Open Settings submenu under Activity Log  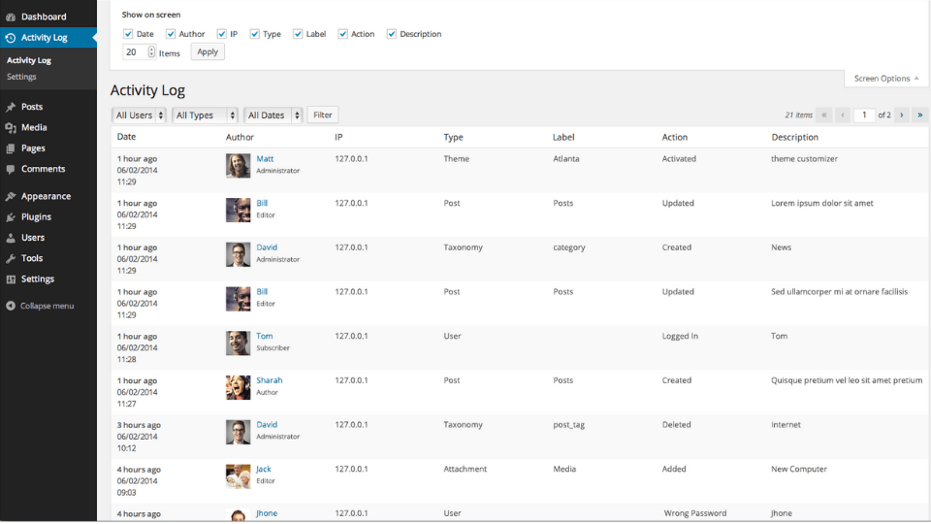(21, 77)
